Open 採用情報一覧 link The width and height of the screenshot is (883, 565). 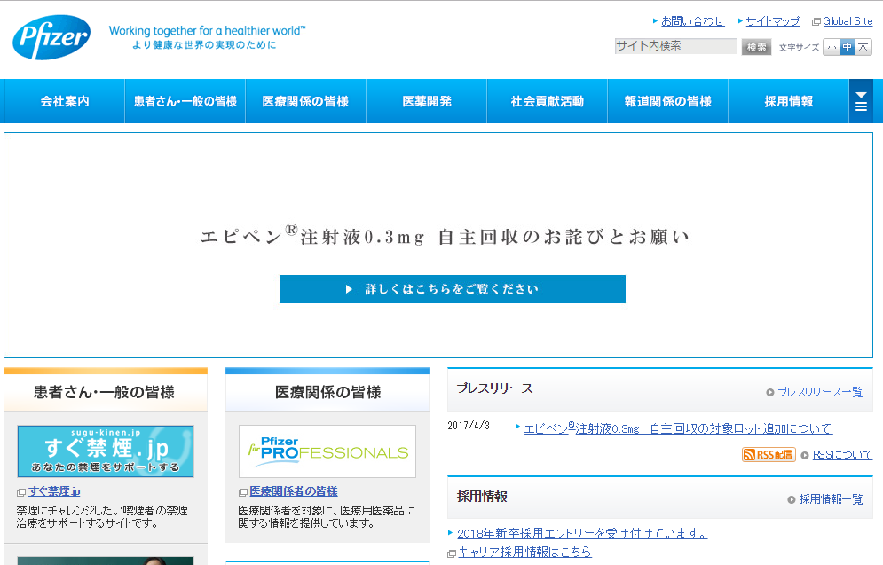(831, 499)
